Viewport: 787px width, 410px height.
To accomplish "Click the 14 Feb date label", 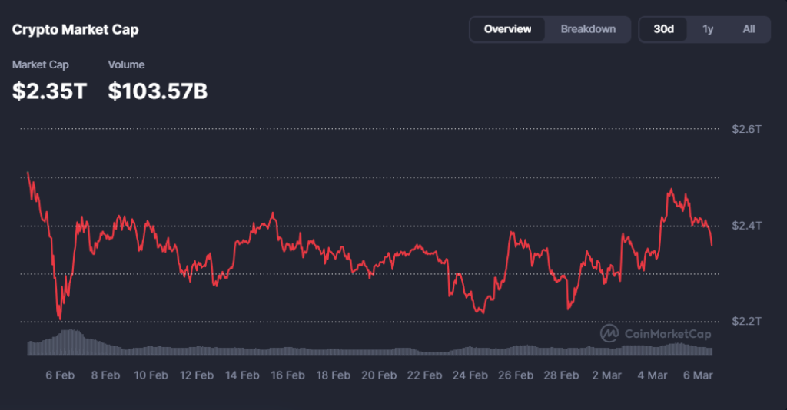I will 242,375.
